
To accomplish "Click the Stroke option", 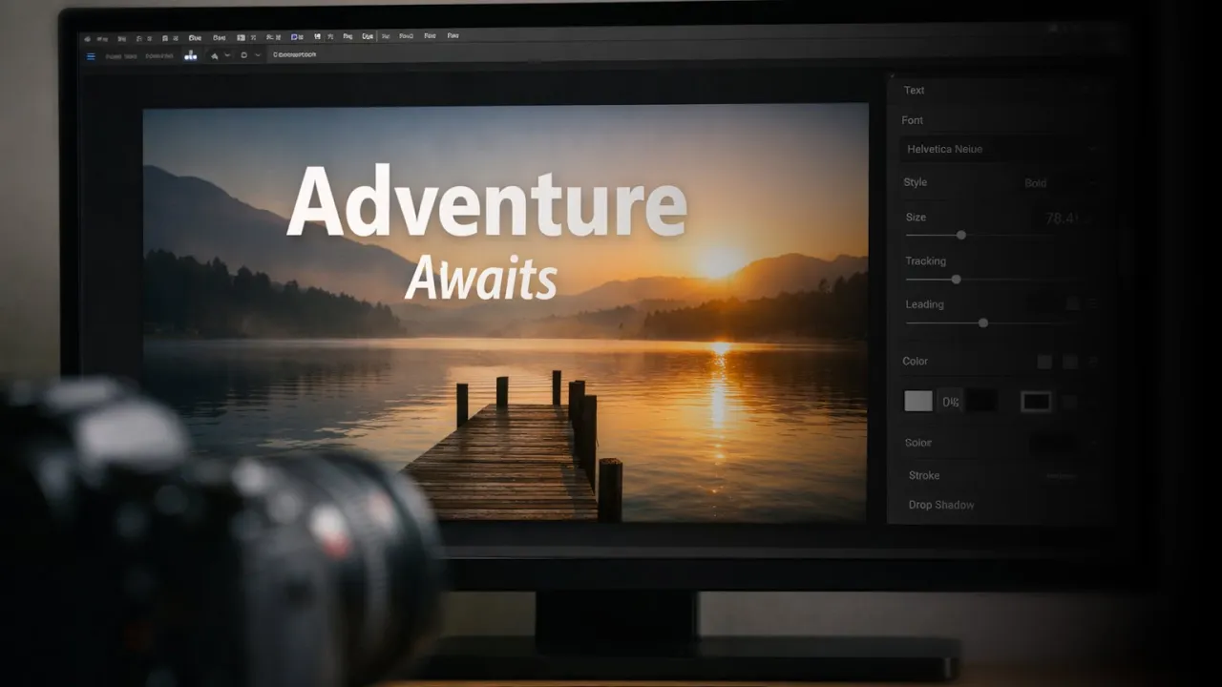I will [924, 475].
